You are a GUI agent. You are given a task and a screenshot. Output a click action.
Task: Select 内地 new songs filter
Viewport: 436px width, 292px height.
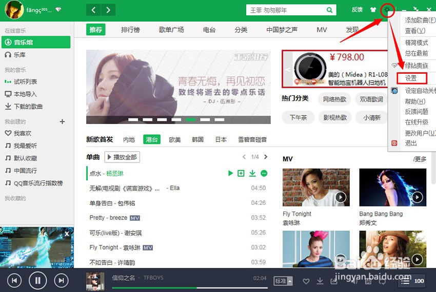point(129,139)
